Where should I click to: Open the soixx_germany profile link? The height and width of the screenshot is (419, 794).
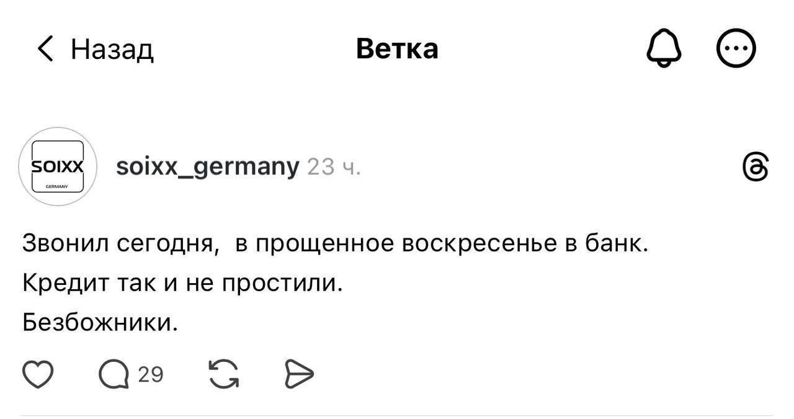coord(207,165)
